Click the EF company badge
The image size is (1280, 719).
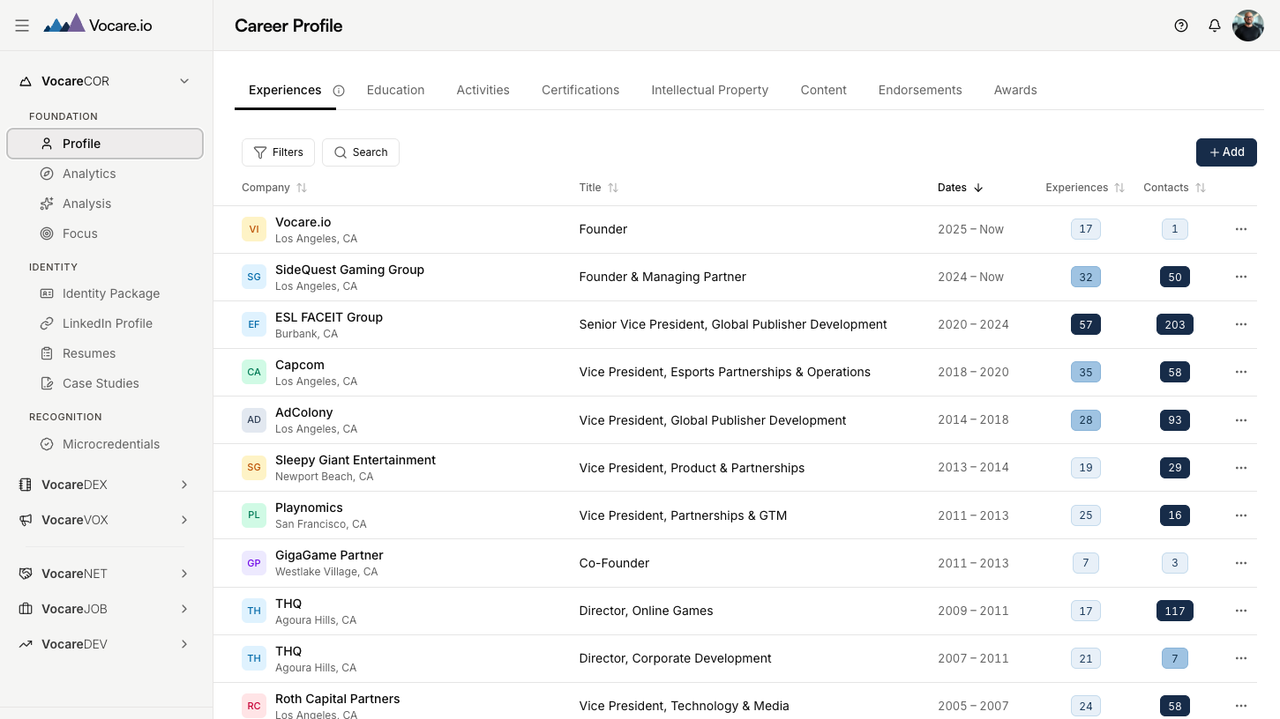tap(254, 324)
